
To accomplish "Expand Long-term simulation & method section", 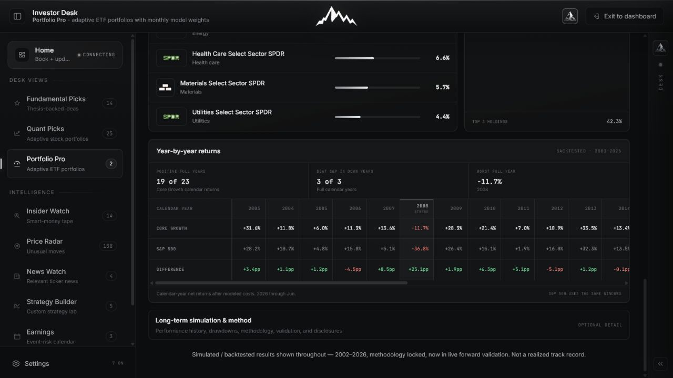I will coord(389,325).
